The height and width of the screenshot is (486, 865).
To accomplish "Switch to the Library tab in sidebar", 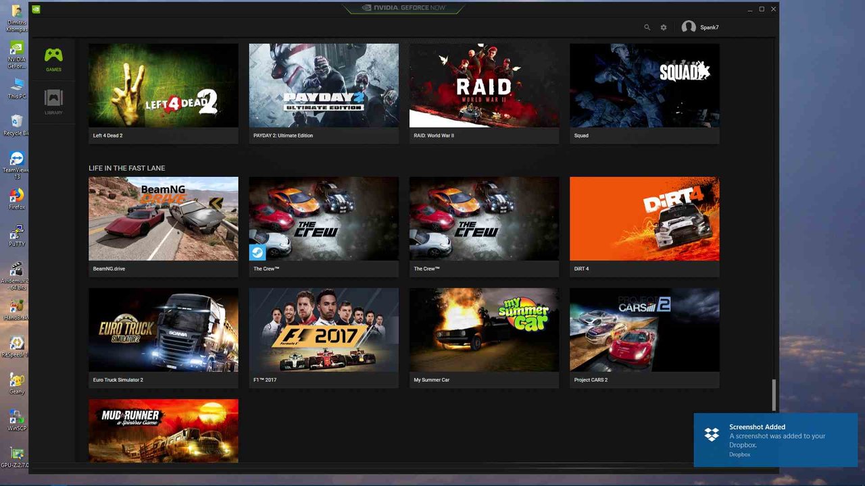I will click(x=53, y=102).
